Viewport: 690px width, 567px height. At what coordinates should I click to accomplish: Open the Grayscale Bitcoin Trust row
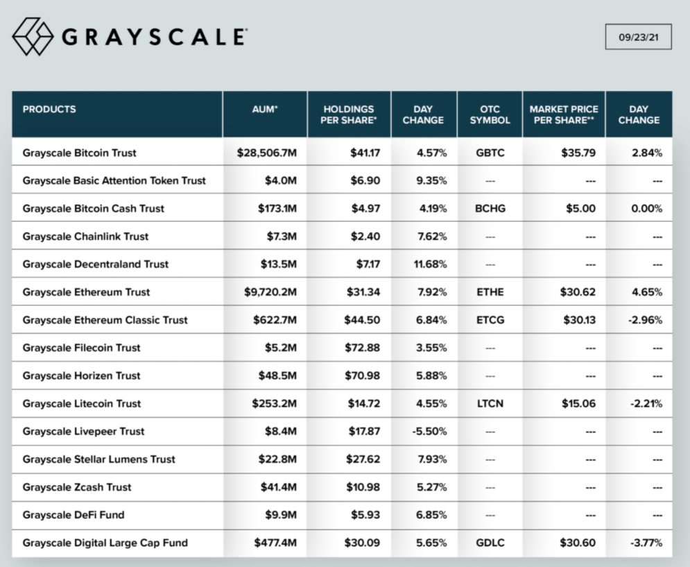[x=79, y=153]
